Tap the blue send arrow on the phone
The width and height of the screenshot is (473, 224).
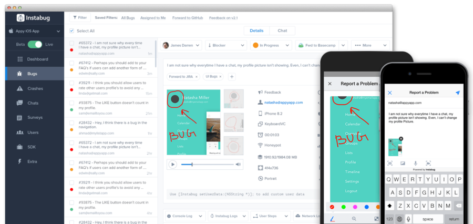tap(458, 93)
